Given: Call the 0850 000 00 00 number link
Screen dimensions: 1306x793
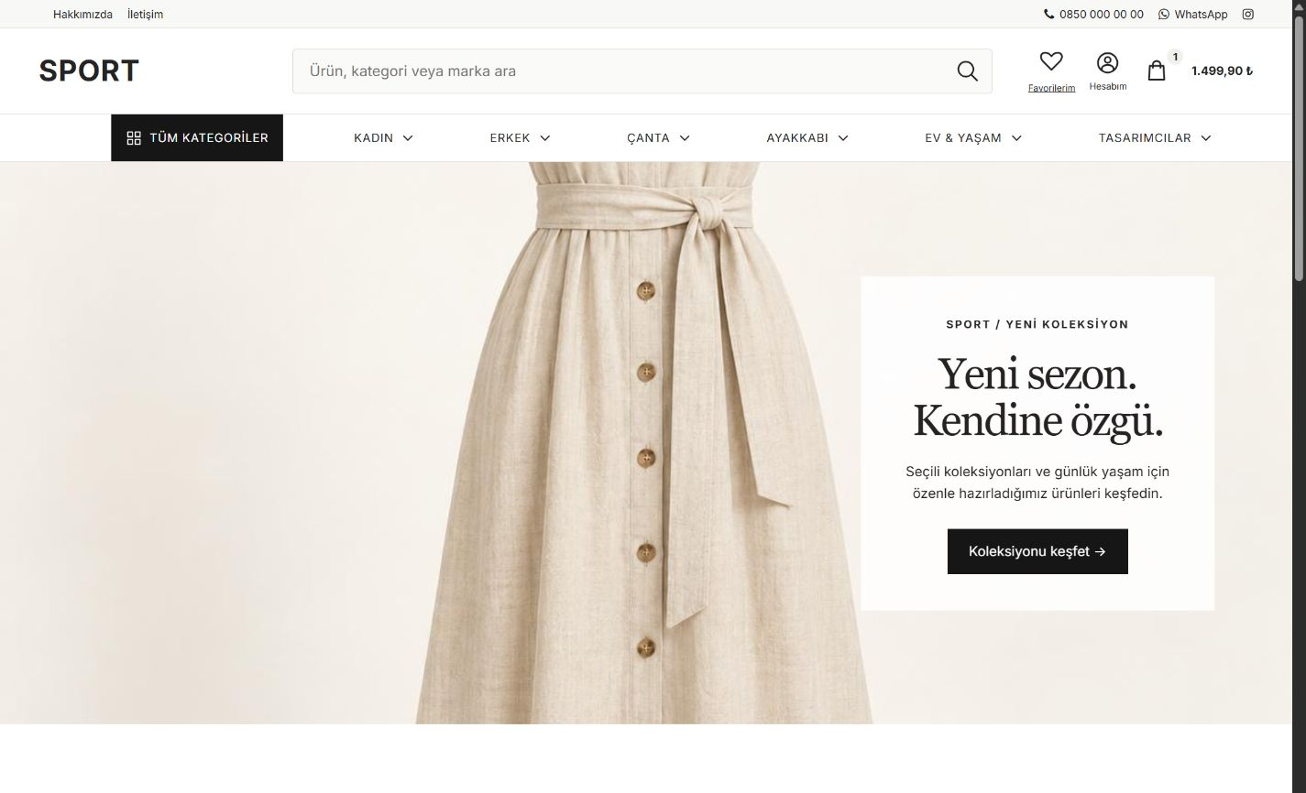Looking at the screenshot, I should point(1102,15).
